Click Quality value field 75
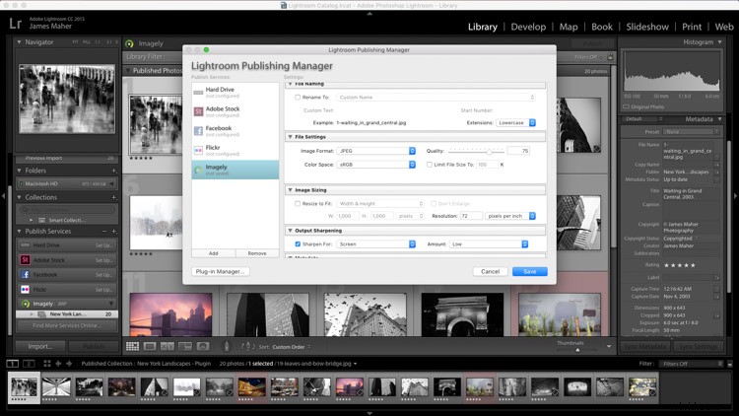The width and height of the screenshot is (739, 416). (x=519, y=151)
